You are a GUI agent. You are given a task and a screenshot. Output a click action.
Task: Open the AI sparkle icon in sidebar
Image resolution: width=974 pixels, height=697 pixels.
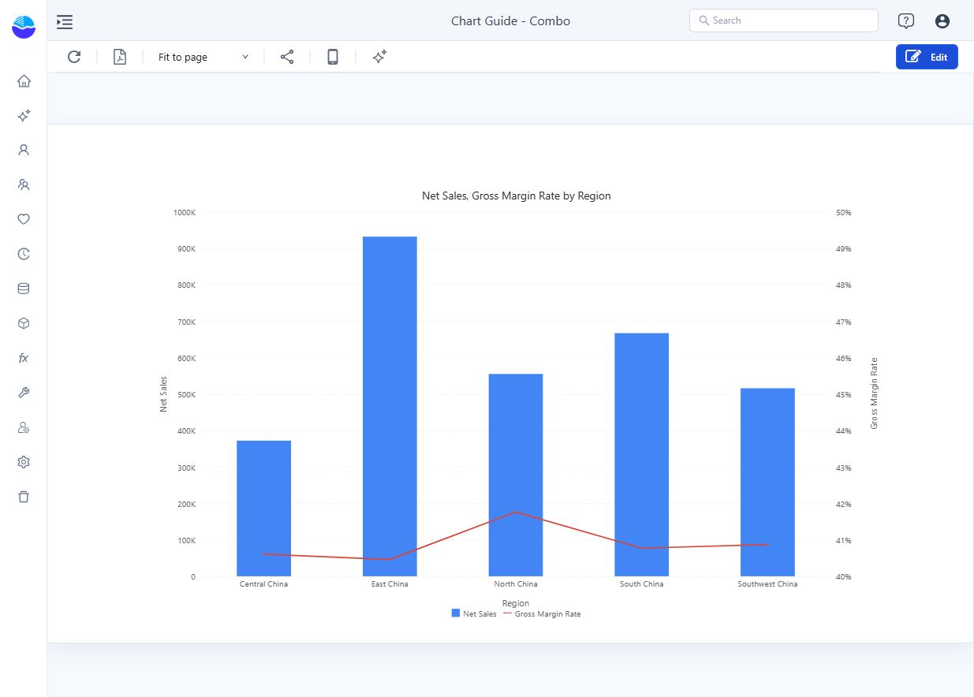click(24, 115)
